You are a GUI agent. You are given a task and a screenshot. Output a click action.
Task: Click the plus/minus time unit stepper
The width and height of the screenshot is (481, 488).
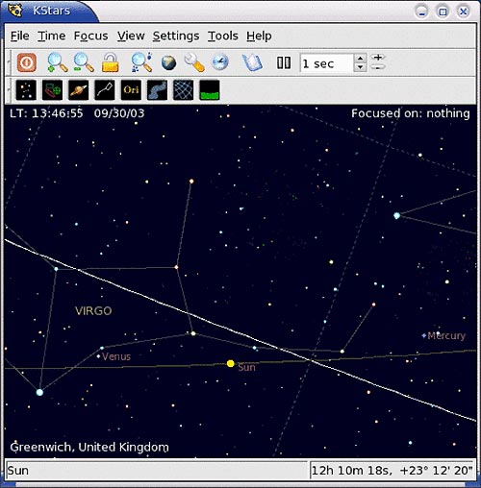(x=378, y=62)
